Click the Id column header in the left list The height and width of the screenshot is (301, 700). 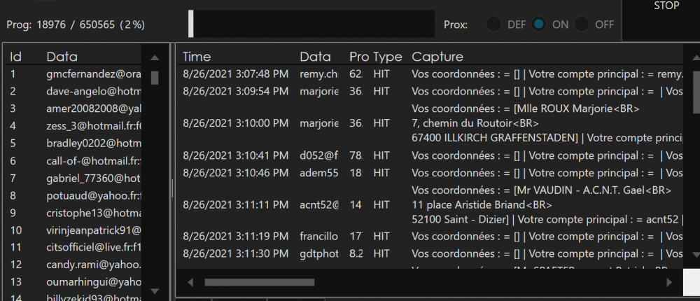[x=15, y=57]
